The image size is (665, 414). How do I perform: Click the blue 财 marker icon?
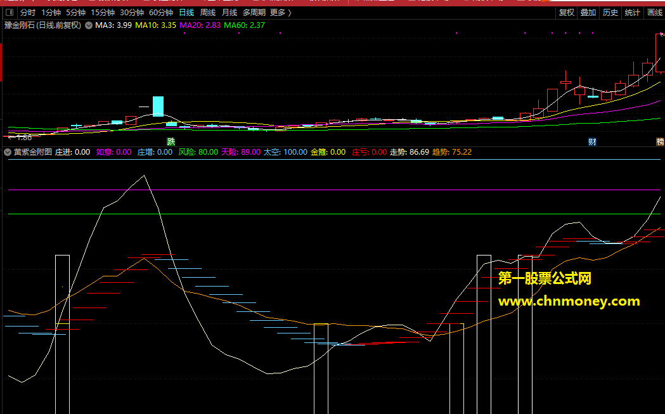[592, 141]
